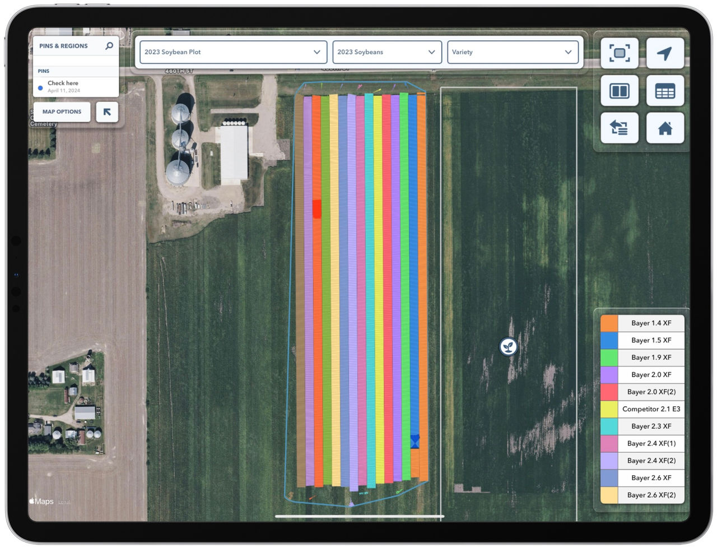Tap the location arrow icon
Screen dimensions: 717x548
(x=665, y=53)
